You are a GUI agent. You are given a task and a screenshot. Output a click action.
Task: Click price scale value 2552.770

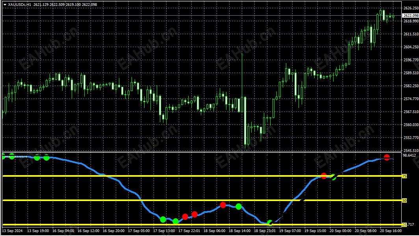pyautogui.click(x=411, y=137)
